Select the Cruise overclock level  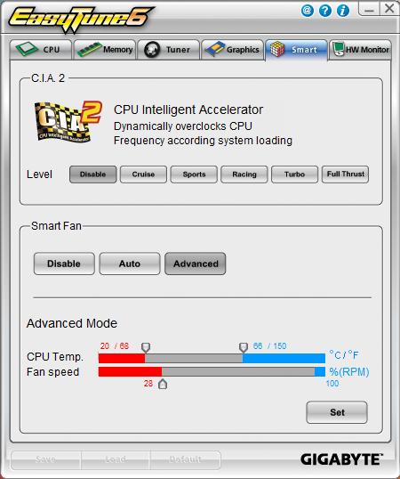[143, 175]
